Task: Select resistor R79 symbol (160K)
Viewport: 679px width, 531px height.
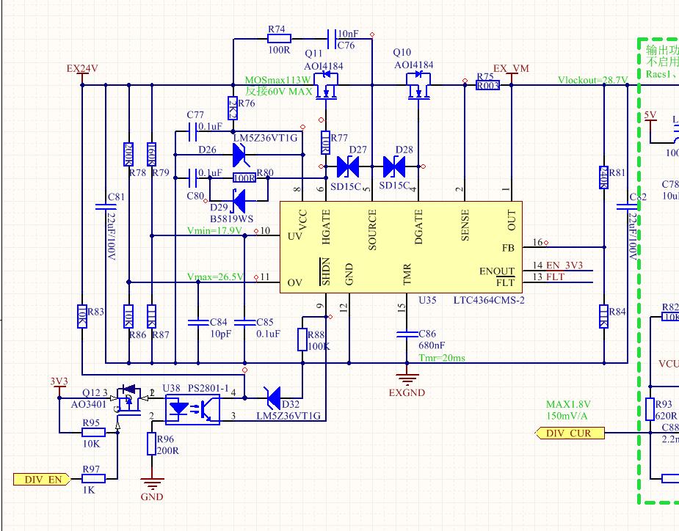Action: coord(151,154)
